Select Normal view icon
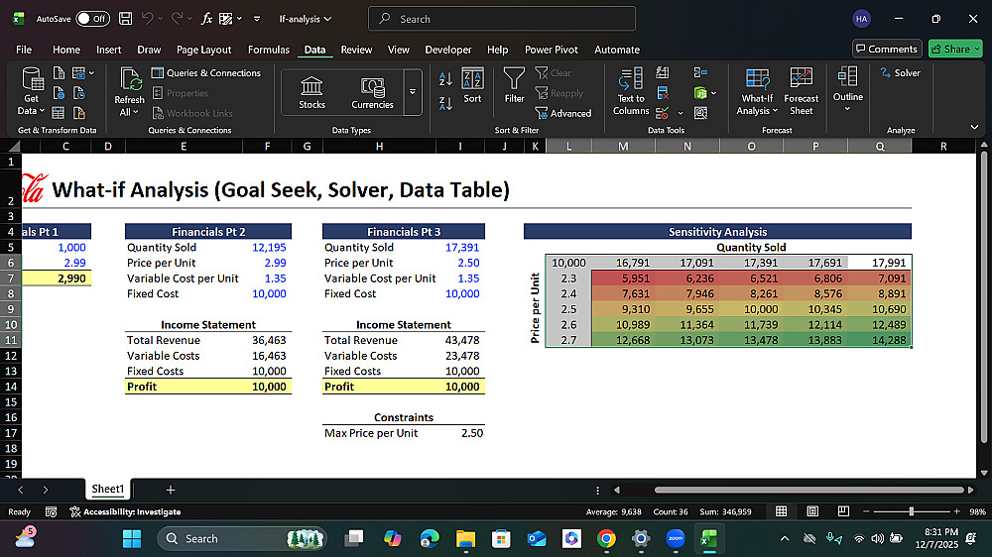This screenshot has width=992, height=557. [782, 510]
